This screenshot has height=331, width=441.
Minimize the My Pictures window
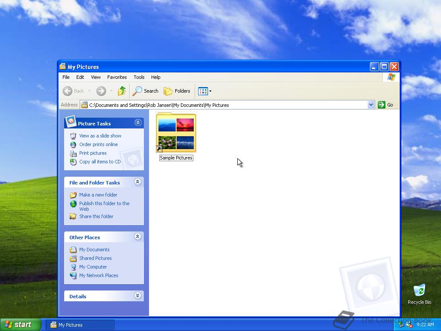374,67
